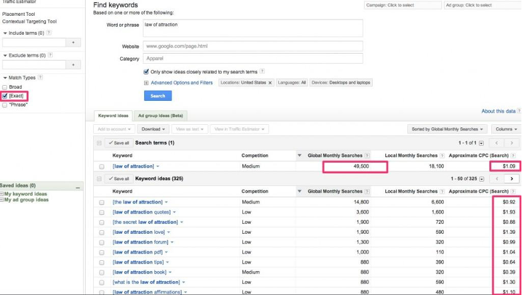The image size is (522, 295).
Task: Click the plus button for Include terms
Action: 74,43
